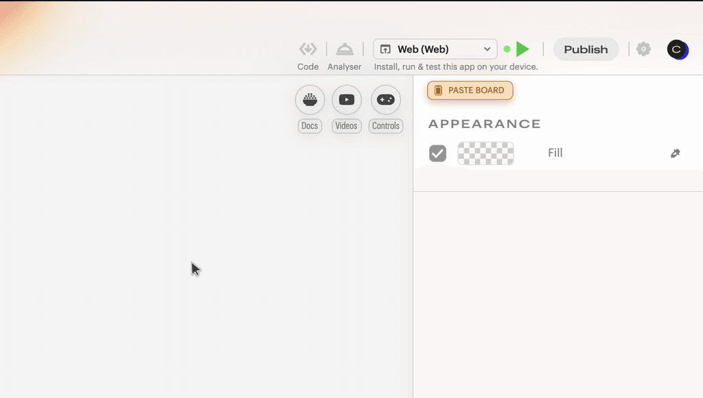Viewport: 703px width, 398px height.
Task: Uncheck the Fill appearance checkbox
Action: point(437,153)
